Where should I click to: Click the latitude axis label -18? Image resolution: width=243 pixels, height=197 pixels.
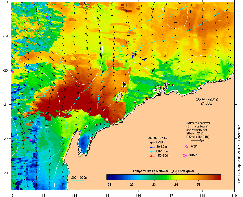tap(5, 2)
